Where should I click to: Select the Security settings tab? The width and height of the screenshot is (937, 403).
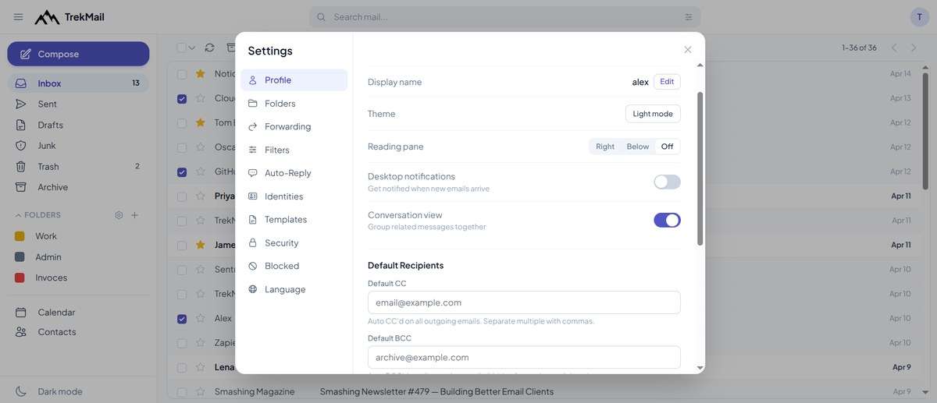coord(294,242)
